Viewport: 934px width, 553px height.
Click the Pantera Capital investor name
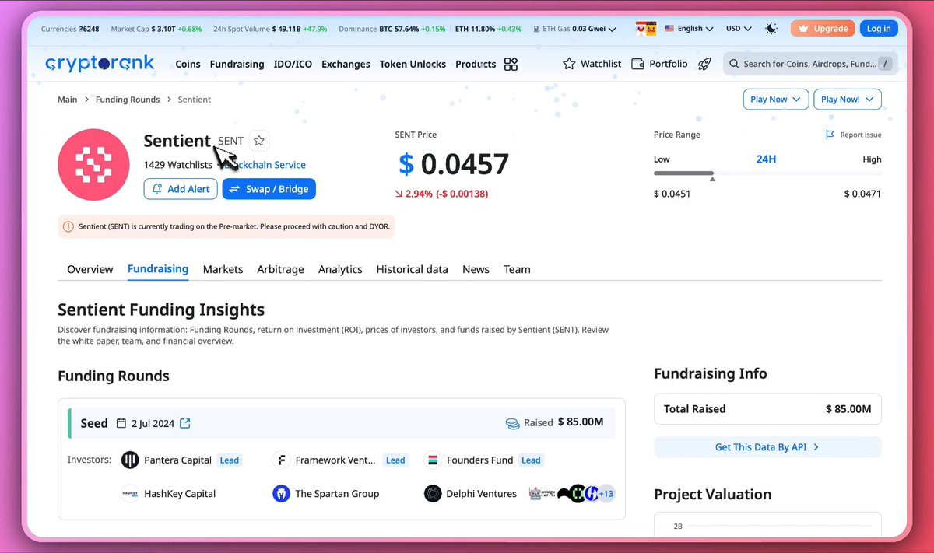[177, 460]
